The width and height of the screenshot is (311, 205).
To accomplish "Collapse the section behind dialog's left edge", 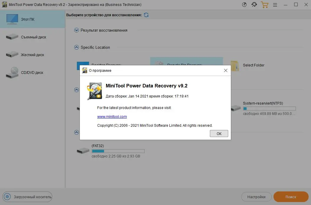I will (76, 90).
